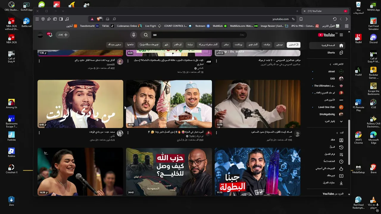Screen dimensions: 381x214
Task: Open downloads arrow icon in sidebar
Action: pos(341,183)
